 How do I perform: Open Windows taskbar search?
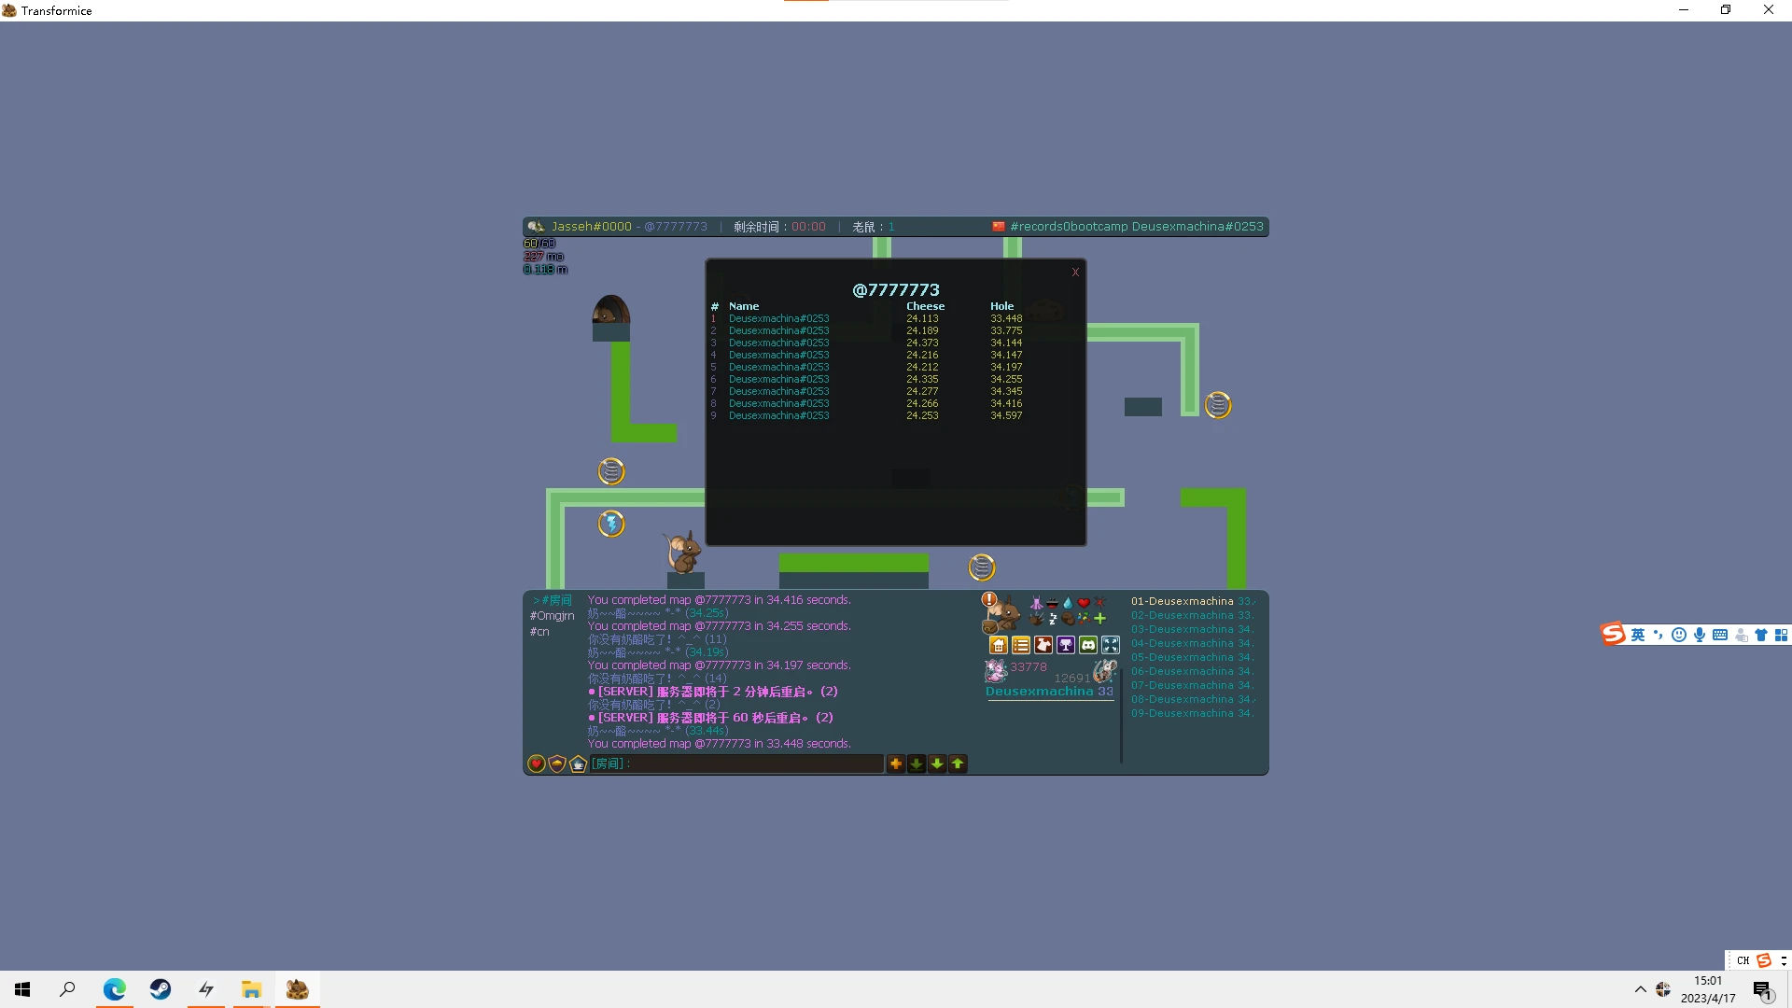[x=67, y=989]
